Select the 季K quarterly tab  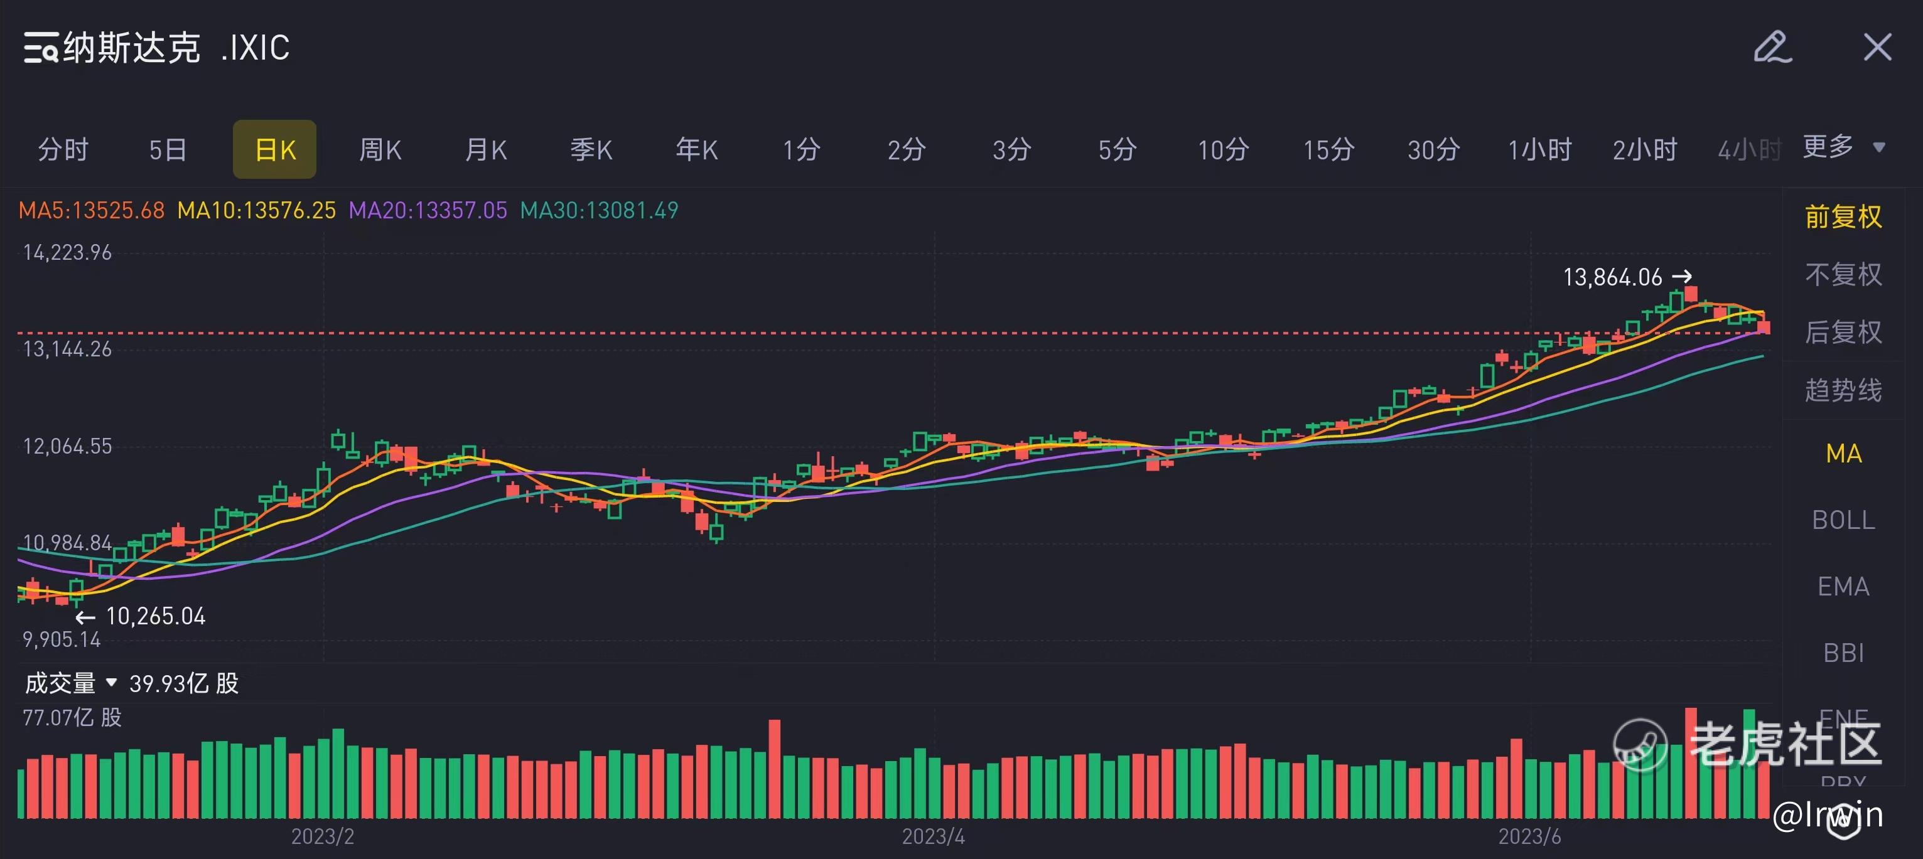(x=591, y=149)
